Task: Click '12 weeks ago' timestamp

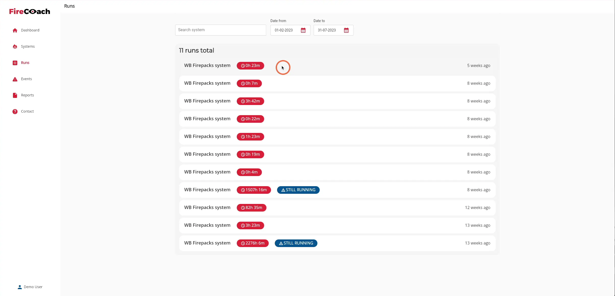Action: [478, 207]
